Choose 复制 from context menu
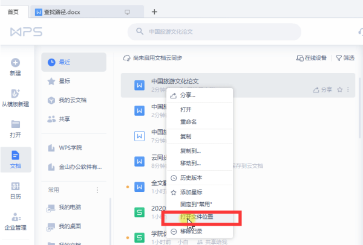 [x=200, y=136]
